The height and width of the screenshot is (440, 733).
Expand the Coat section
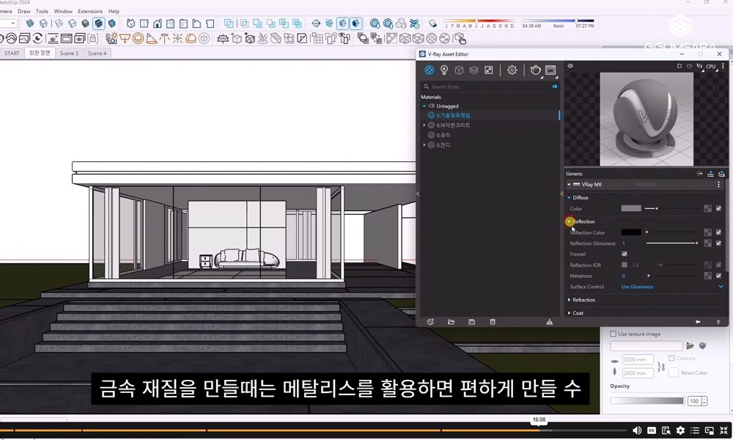click(x=570, y=313)
